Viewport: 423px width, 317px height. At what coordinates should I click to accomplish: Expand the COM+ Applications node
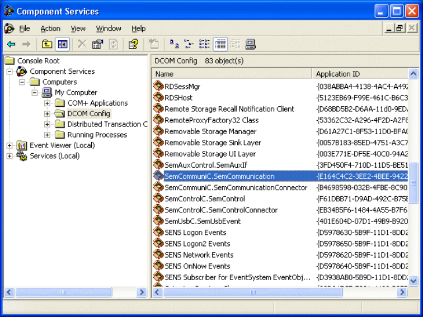(47, 103)
